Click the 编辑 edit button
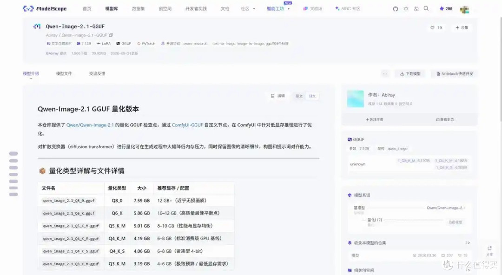 (277, 96)
